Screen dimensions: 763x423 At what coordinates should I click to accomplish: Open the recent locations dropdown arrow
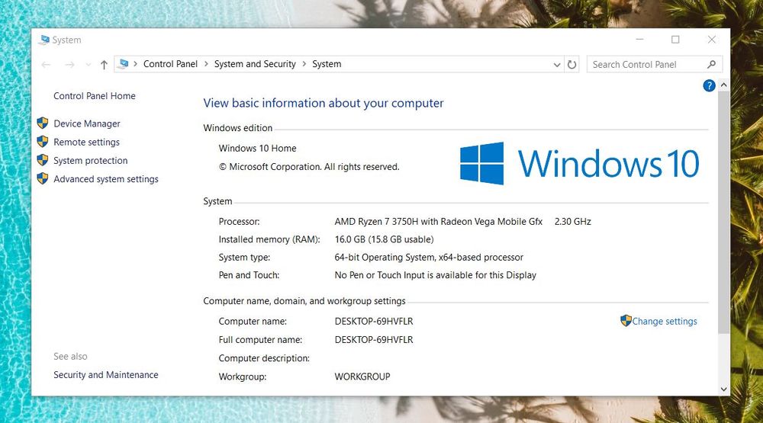pyautogui.click(x=88, y=65)
